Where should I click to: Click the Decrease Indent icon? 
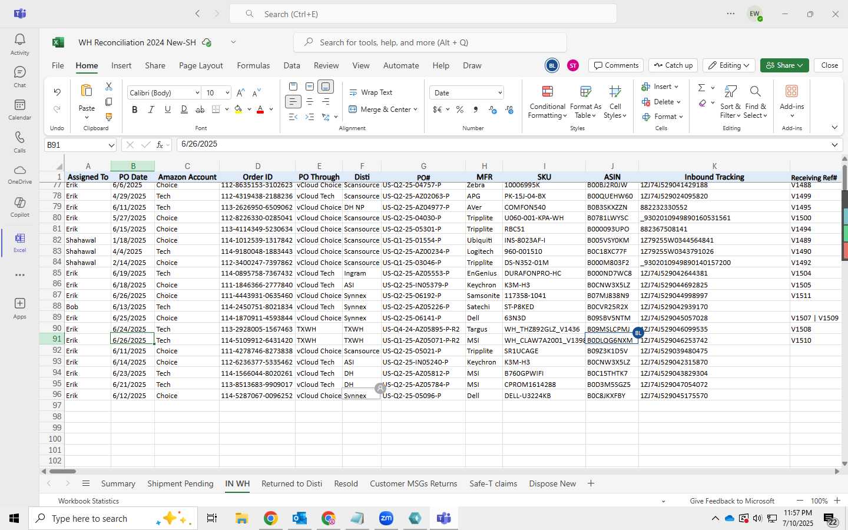293,117
